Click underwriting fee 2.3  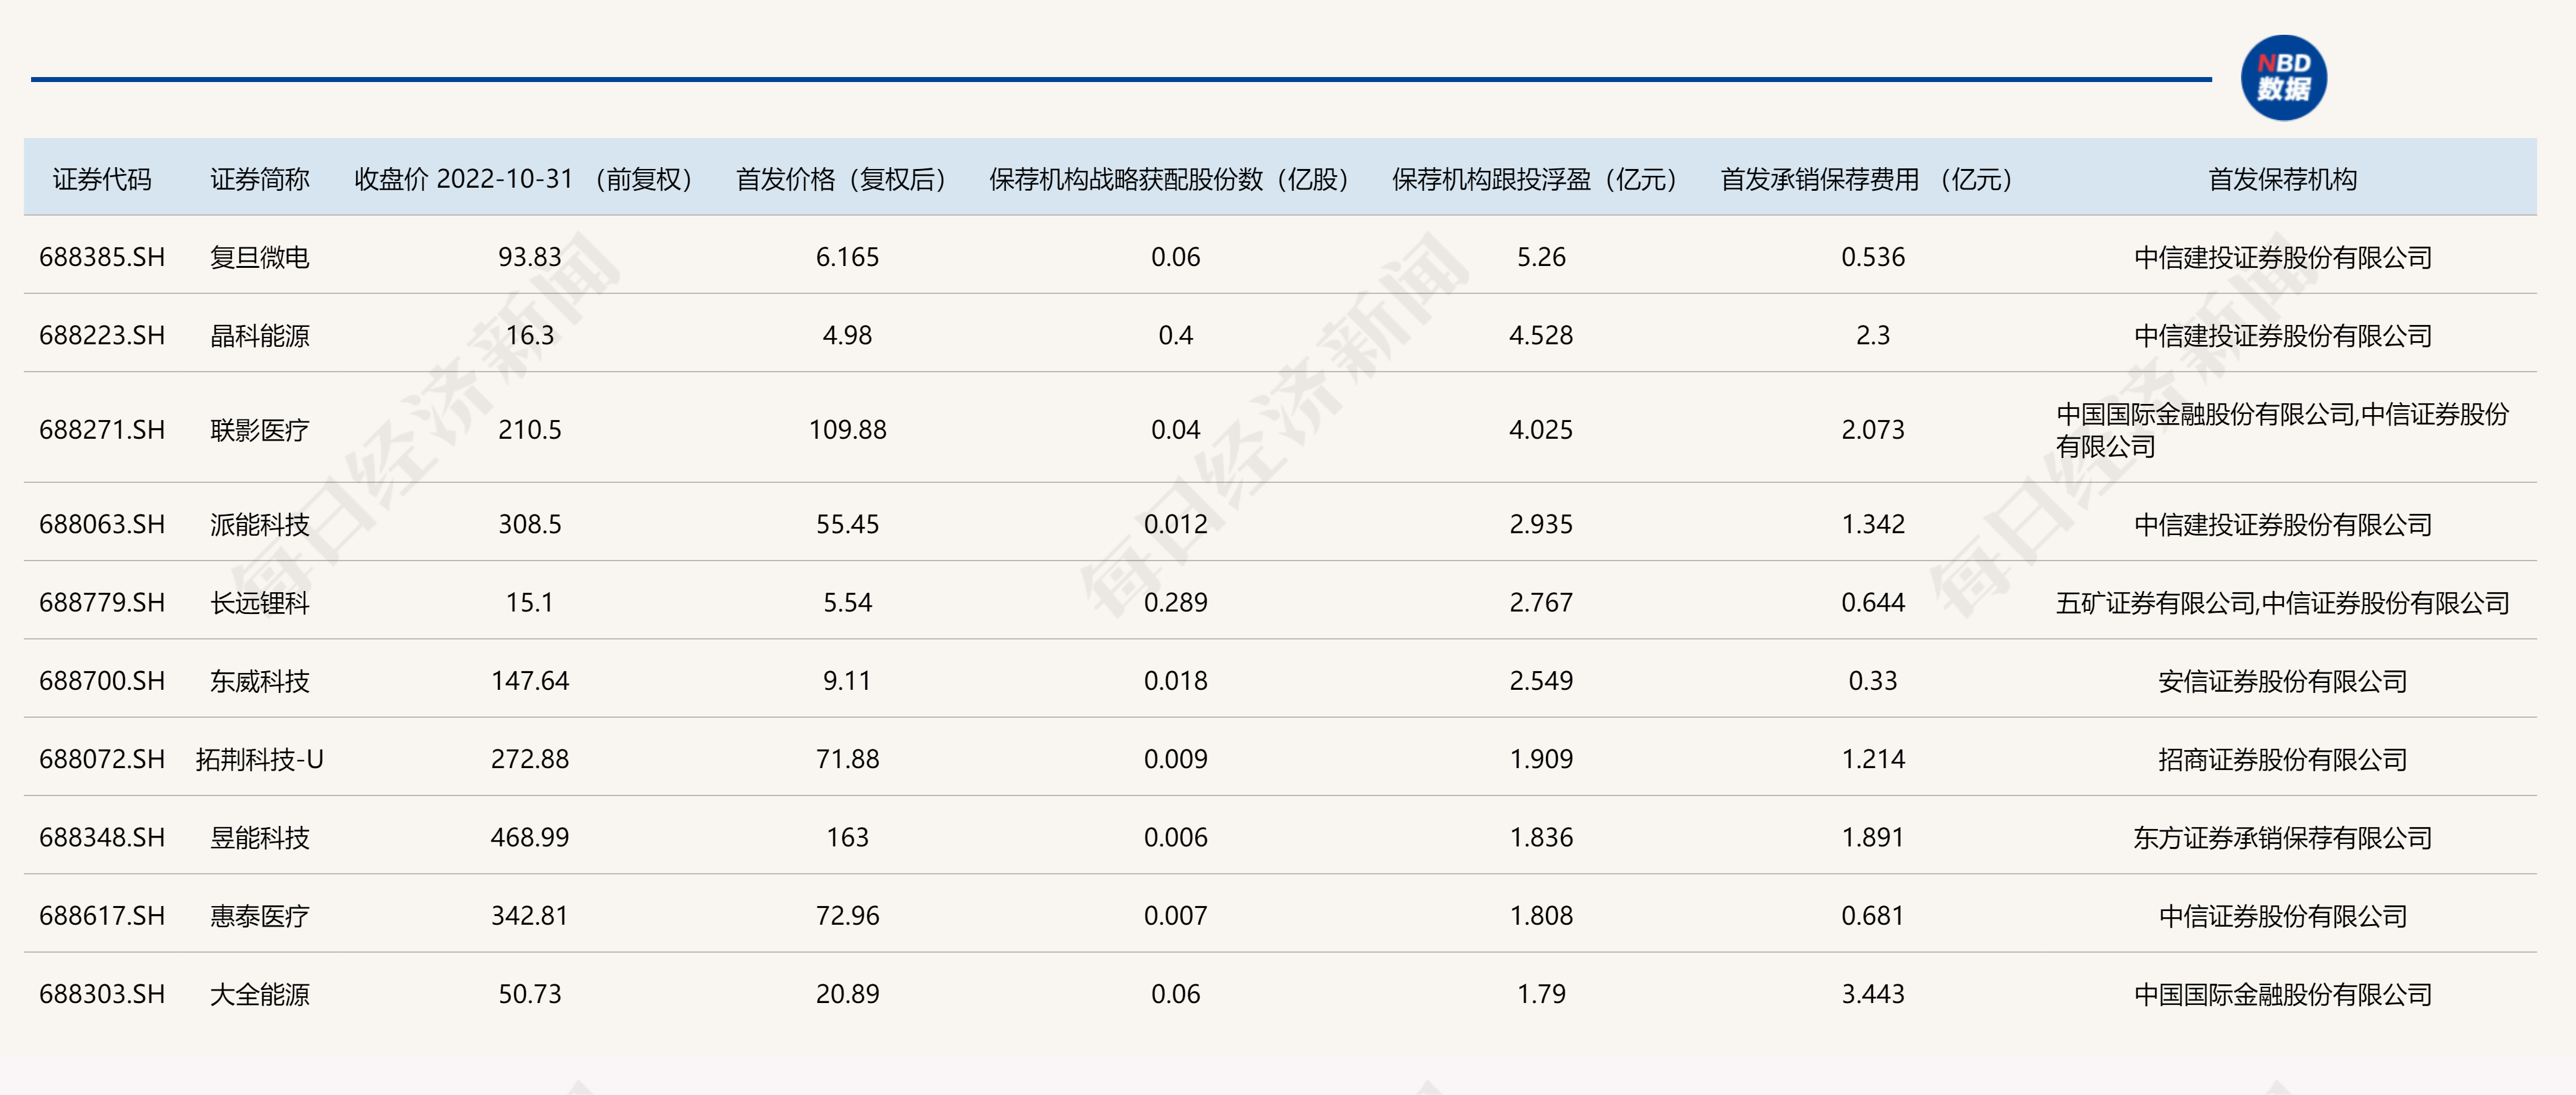[x=1873, y=335]
